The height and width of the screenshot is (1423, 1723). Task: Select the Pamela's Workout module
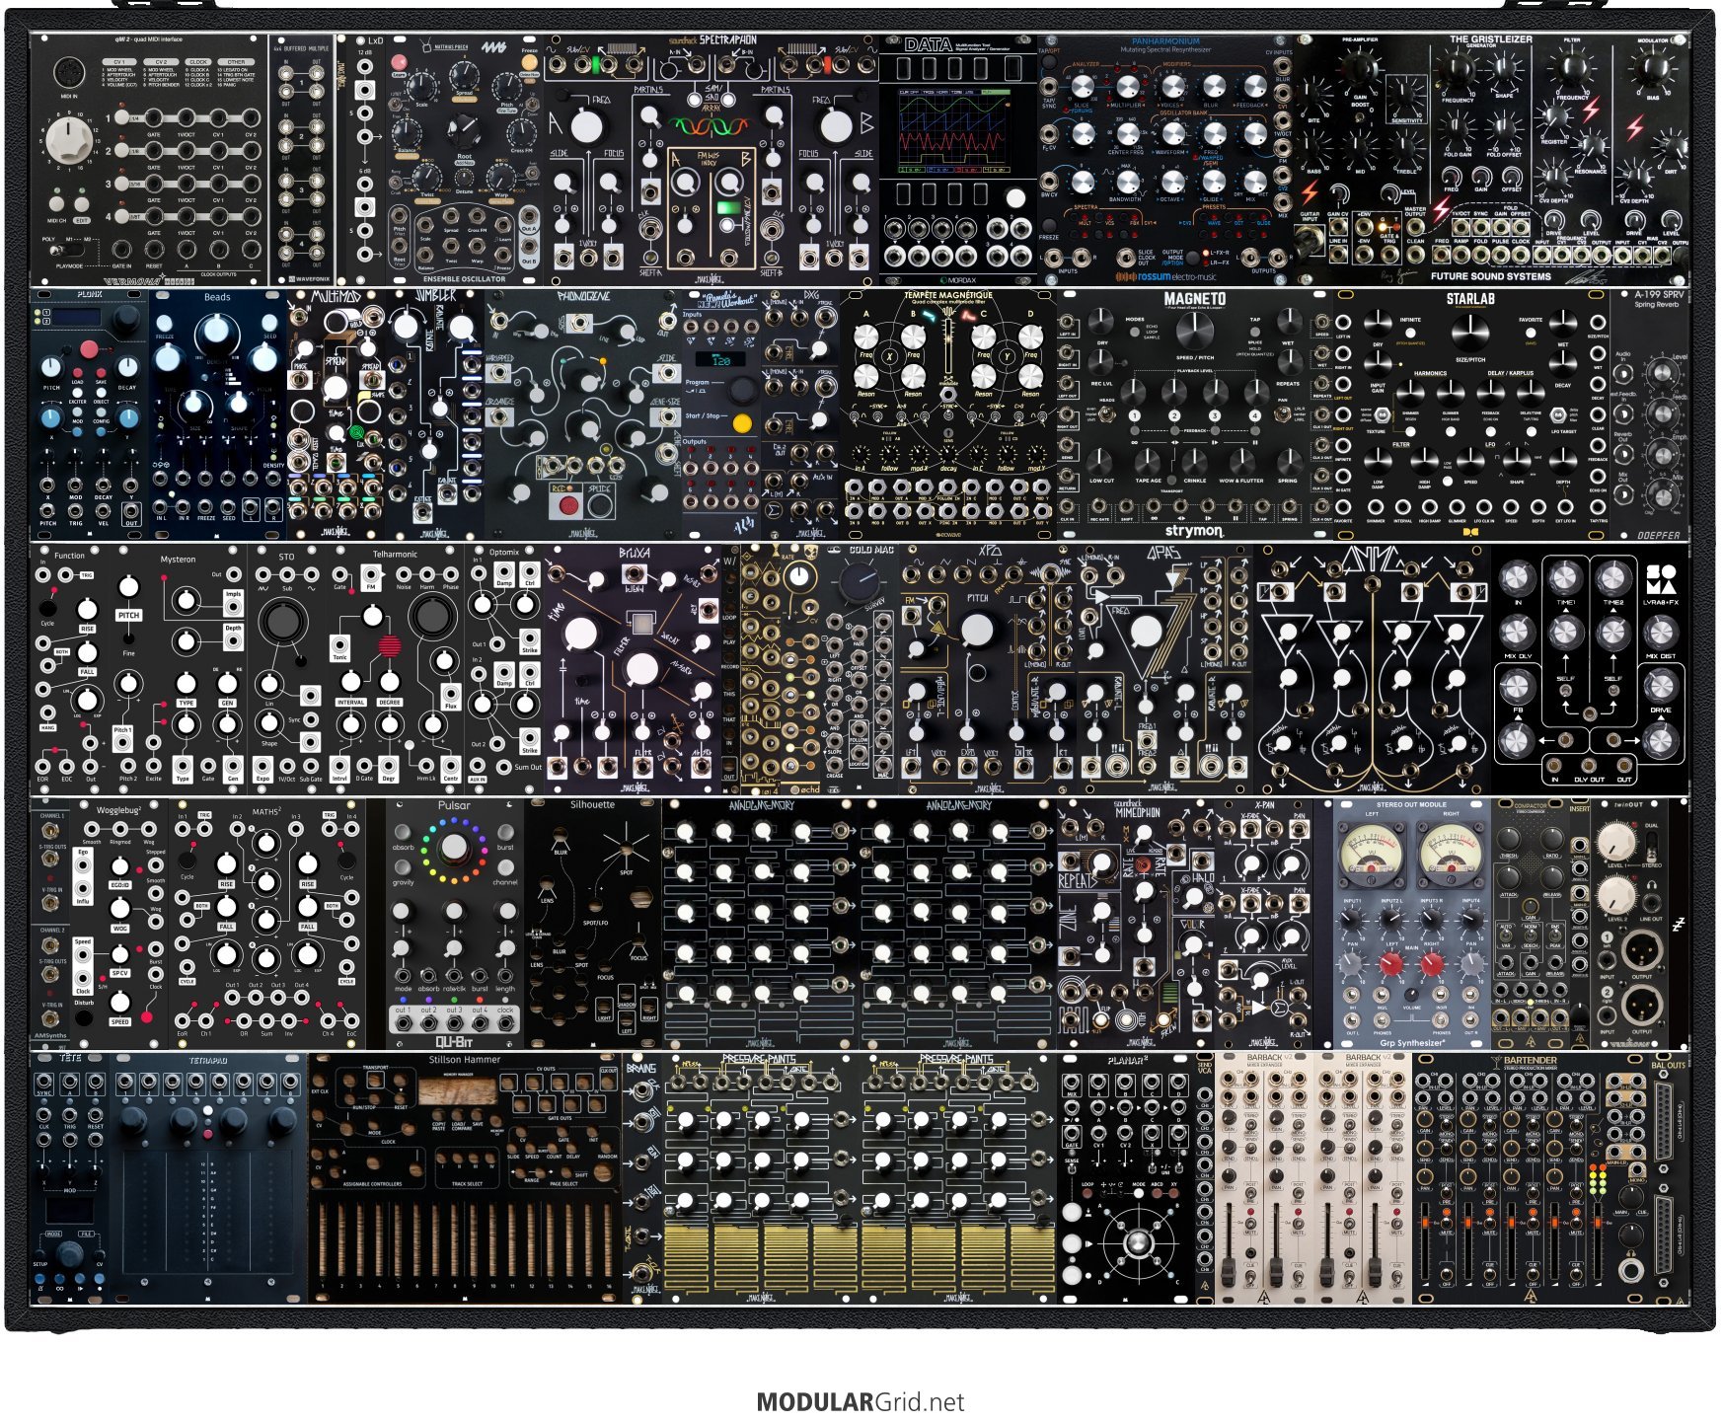(721, 414)
